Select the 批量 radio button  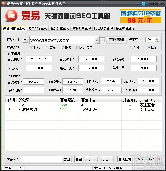coord(149,48)
